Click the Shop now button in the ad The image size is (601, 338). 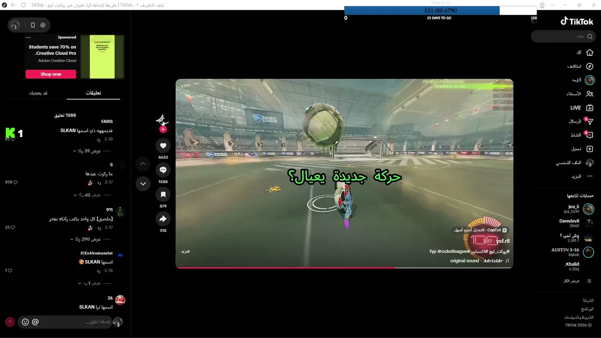[x=51, y=74]
